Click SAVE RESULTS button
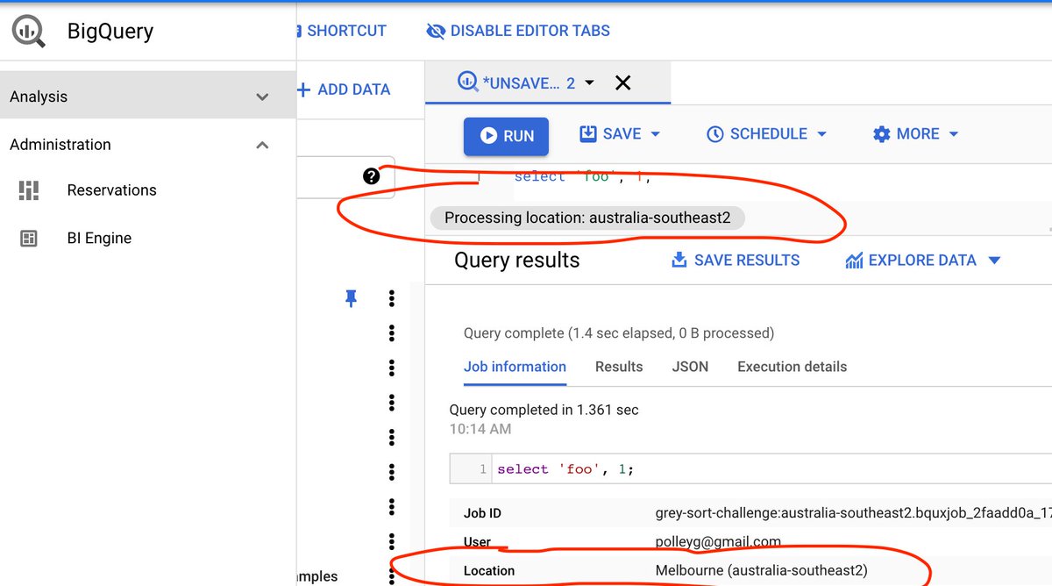This screenshot has height=586, width=1052. pos(735,261)
